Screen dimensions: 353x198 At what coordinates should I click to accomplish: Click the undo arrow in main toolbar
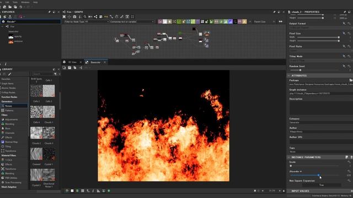tap(21, 7)
